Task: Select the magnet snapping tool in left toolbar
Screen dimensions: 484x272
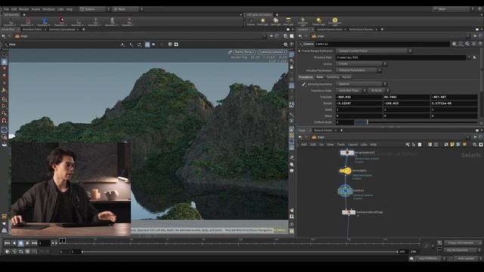Action: click(x=4, y=121)
